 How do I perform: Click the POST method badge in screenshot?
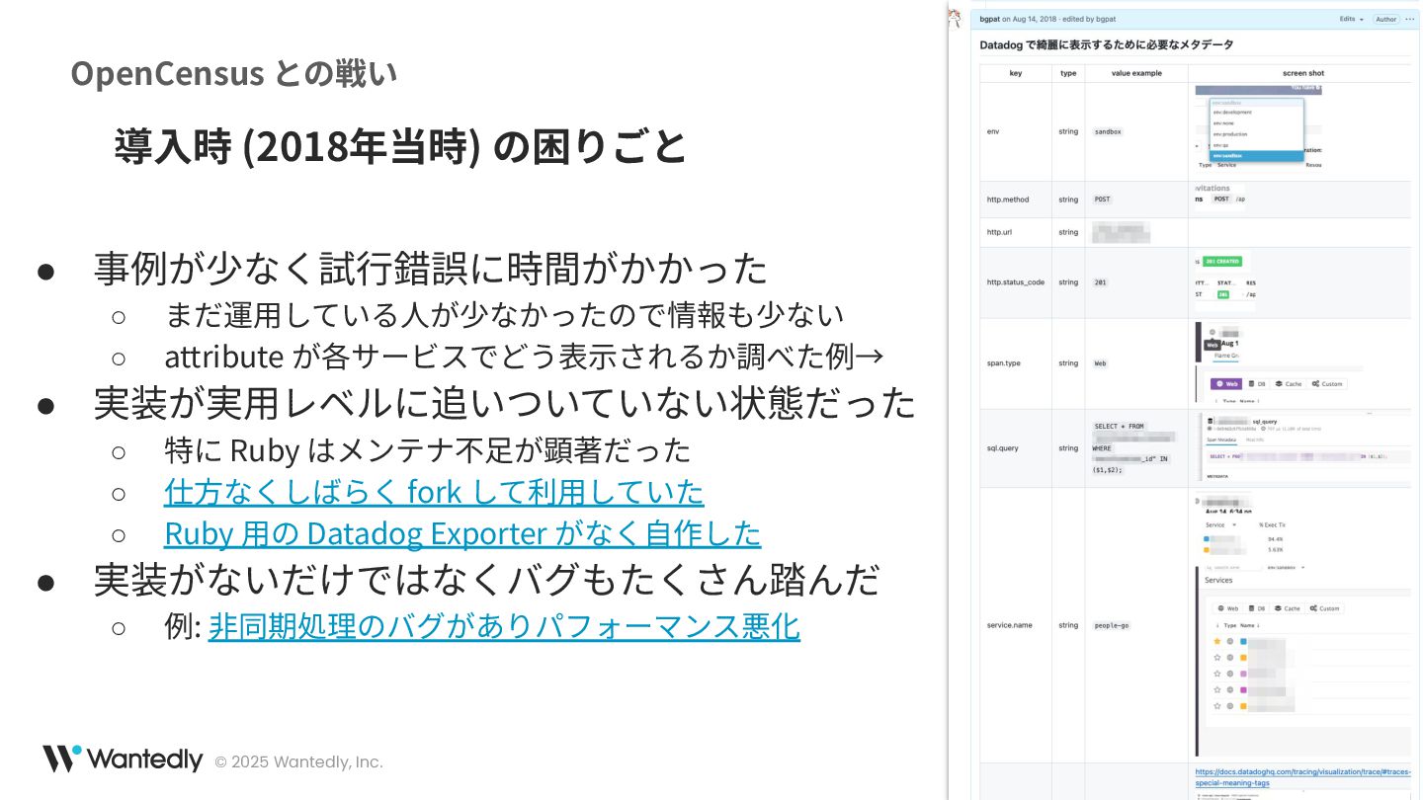pos(1221,199)
